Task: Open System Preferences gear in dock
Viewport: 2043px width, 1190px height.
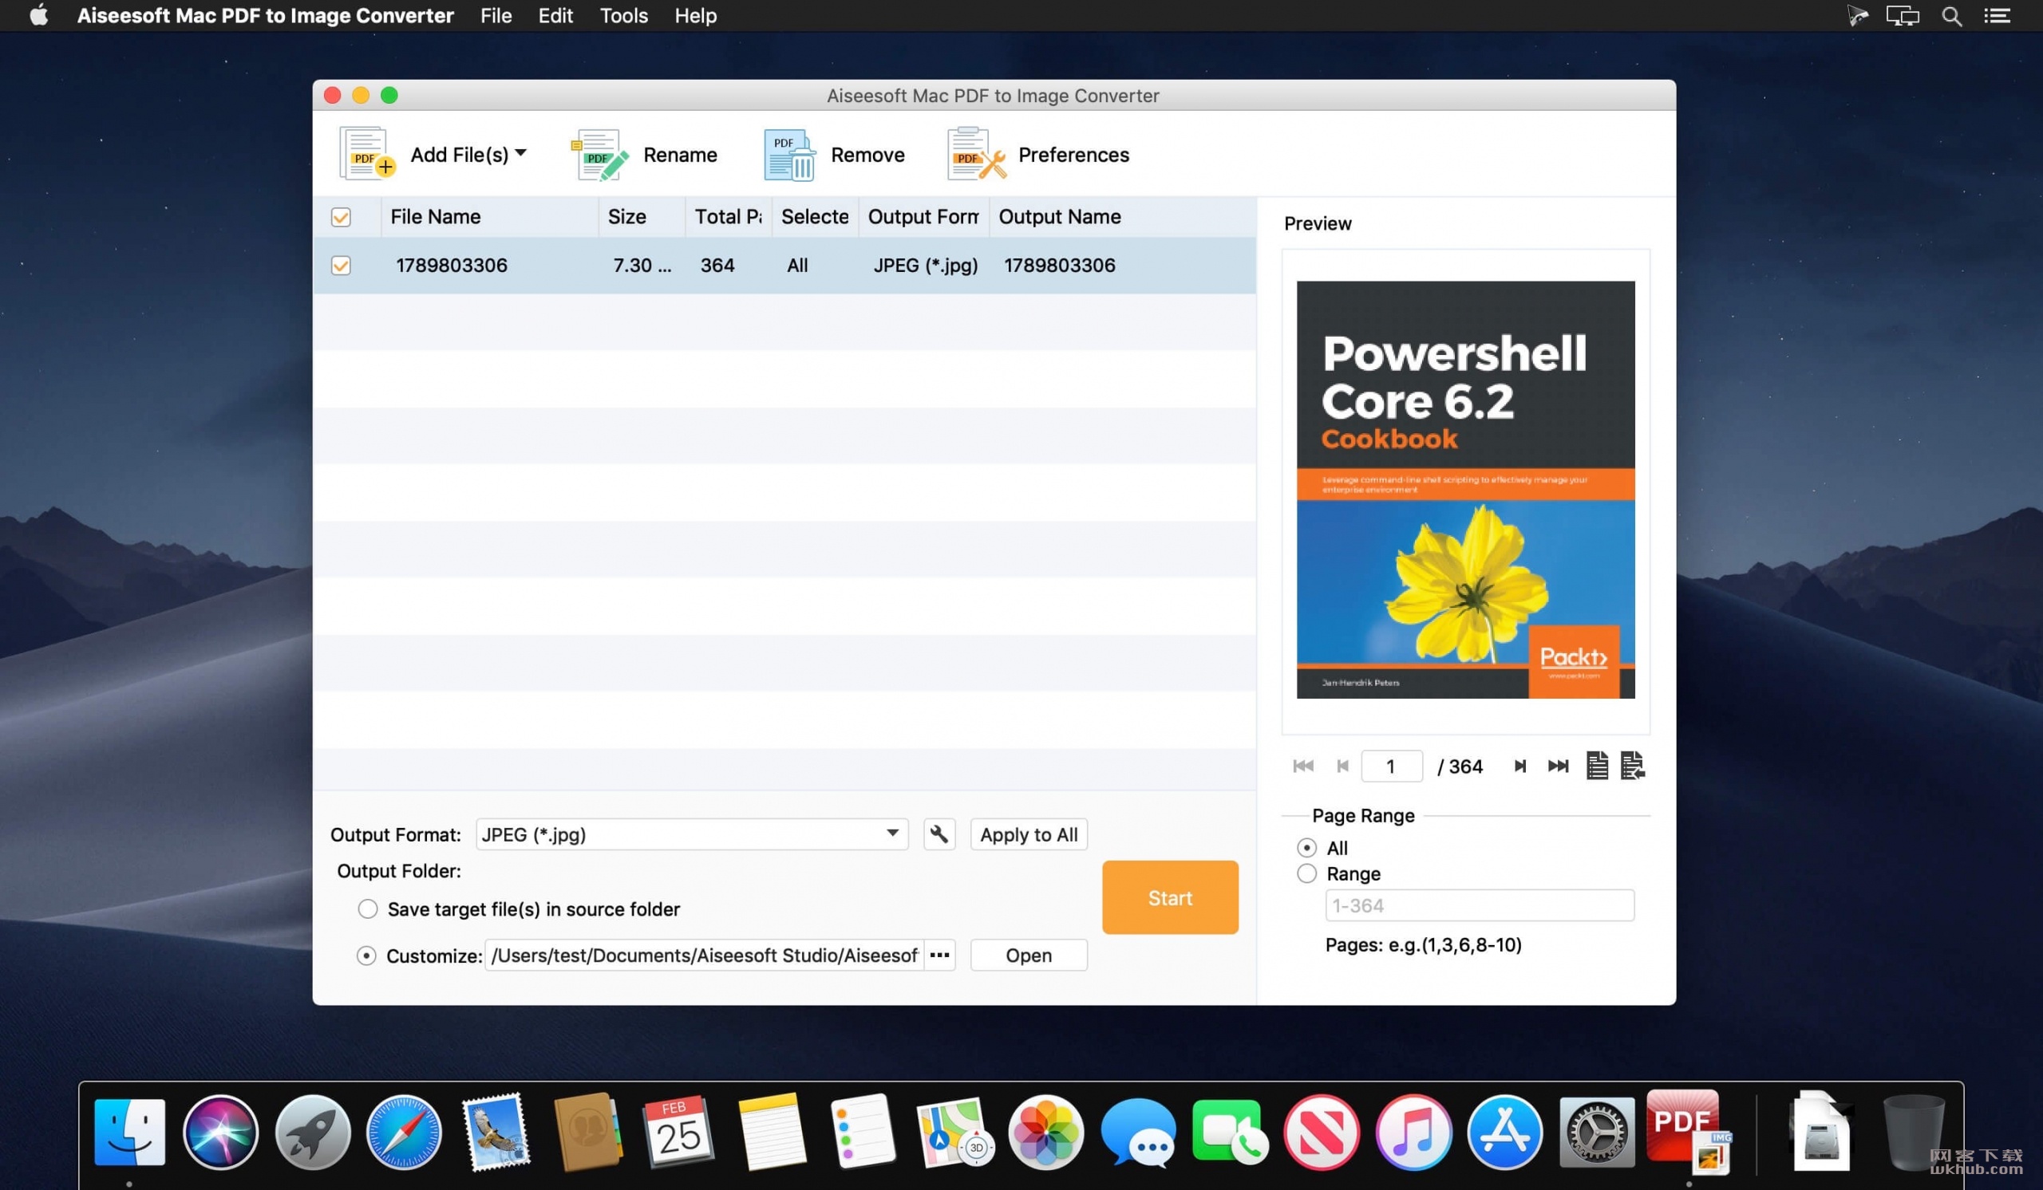Action: click(x=1596, y=1132)
